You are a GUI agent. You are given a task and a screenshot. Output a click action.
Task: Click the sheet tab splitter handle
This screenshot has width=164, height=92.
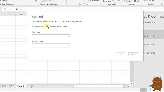click(71, 86)
